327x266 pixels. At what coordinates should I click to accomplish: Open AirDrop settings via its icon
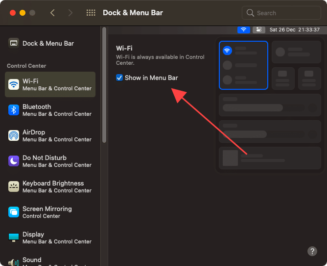[x=14, y=135]
